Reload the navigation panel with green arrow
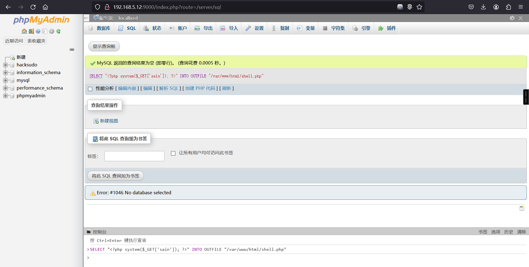This screenshot has height=267, width=529. 58,31
